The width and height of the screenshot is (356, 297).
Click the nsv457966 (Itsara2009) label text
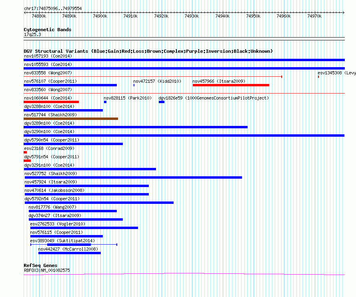click(219, 81)
